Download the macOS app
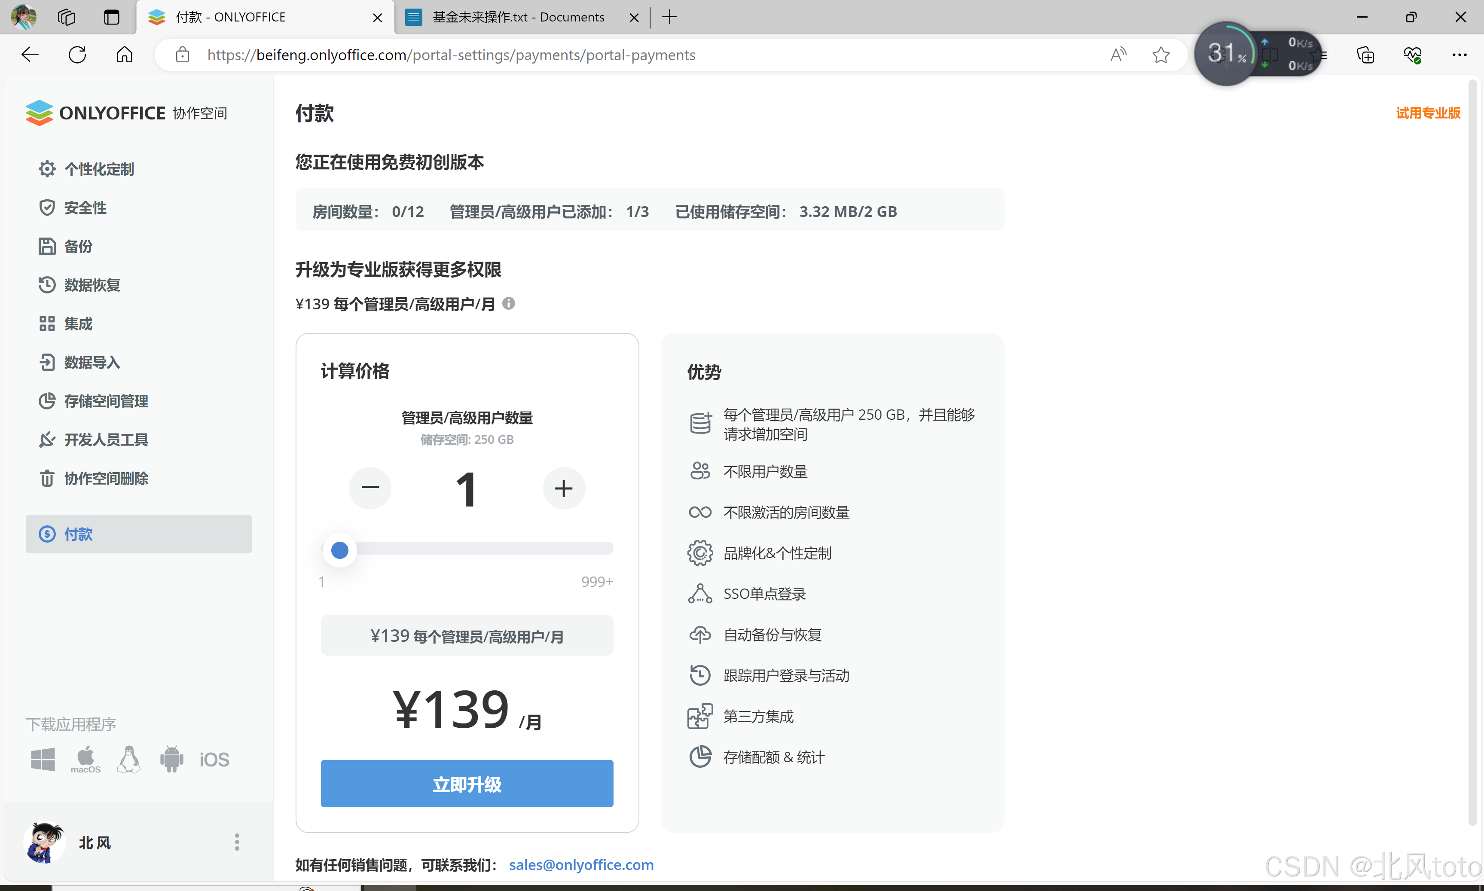 click(85, 759)
